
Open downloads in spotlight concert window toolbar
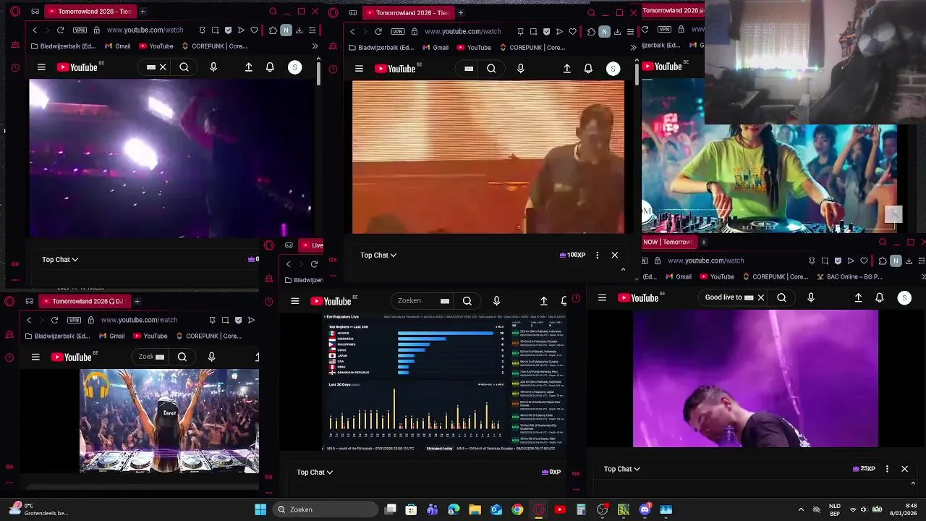click(299, 30)
